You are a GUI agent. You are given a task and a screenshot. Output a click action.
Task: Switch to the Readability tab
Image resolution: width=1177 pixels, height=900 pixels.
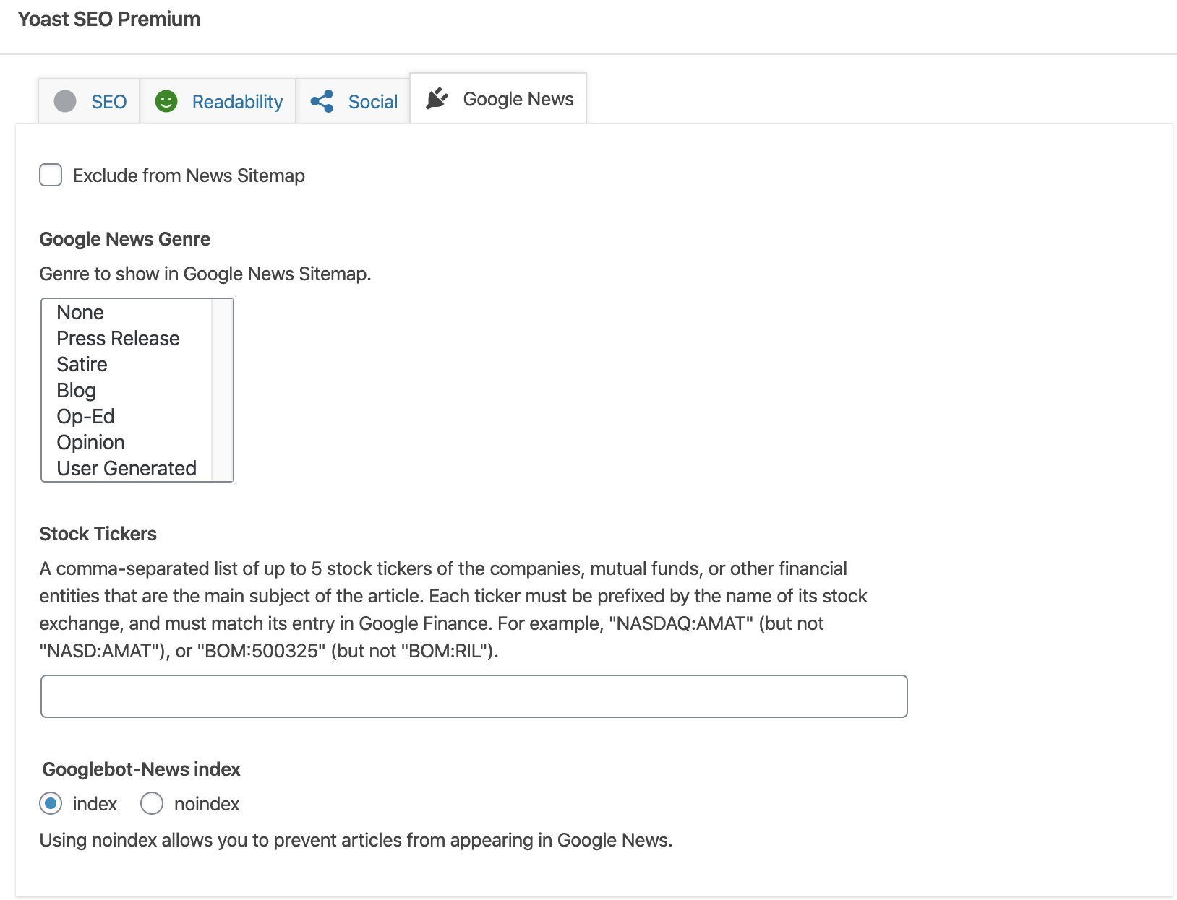(x=218, y=101)
